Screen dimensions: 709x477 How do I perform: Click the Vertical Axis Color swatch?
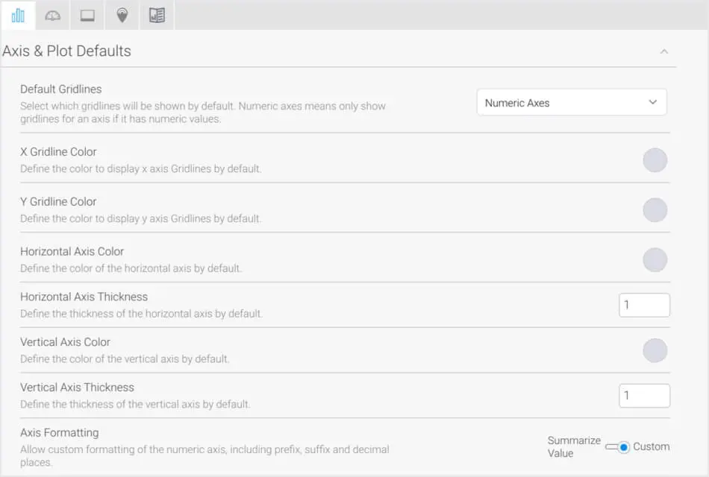tap(655, 350)
